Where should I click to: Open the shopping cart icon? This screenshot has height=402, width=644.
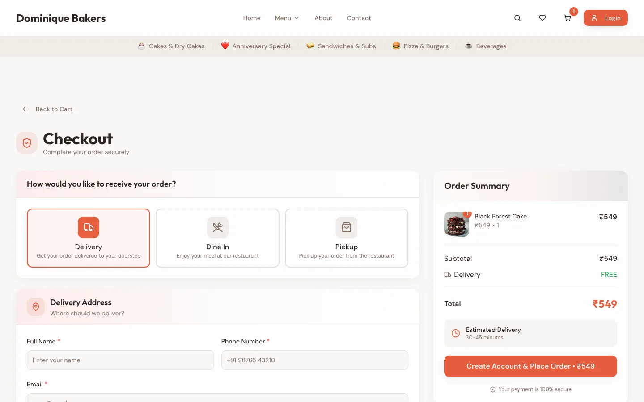click(x=568, y=18)
